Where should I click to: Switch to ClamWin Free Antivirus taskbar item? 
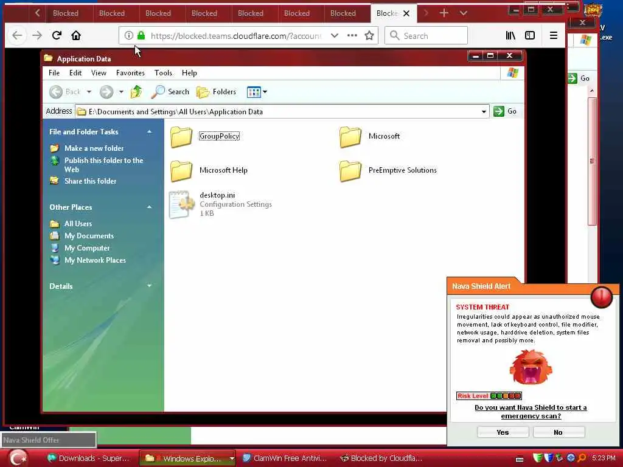pyautogui.click(x=285, y=458)
